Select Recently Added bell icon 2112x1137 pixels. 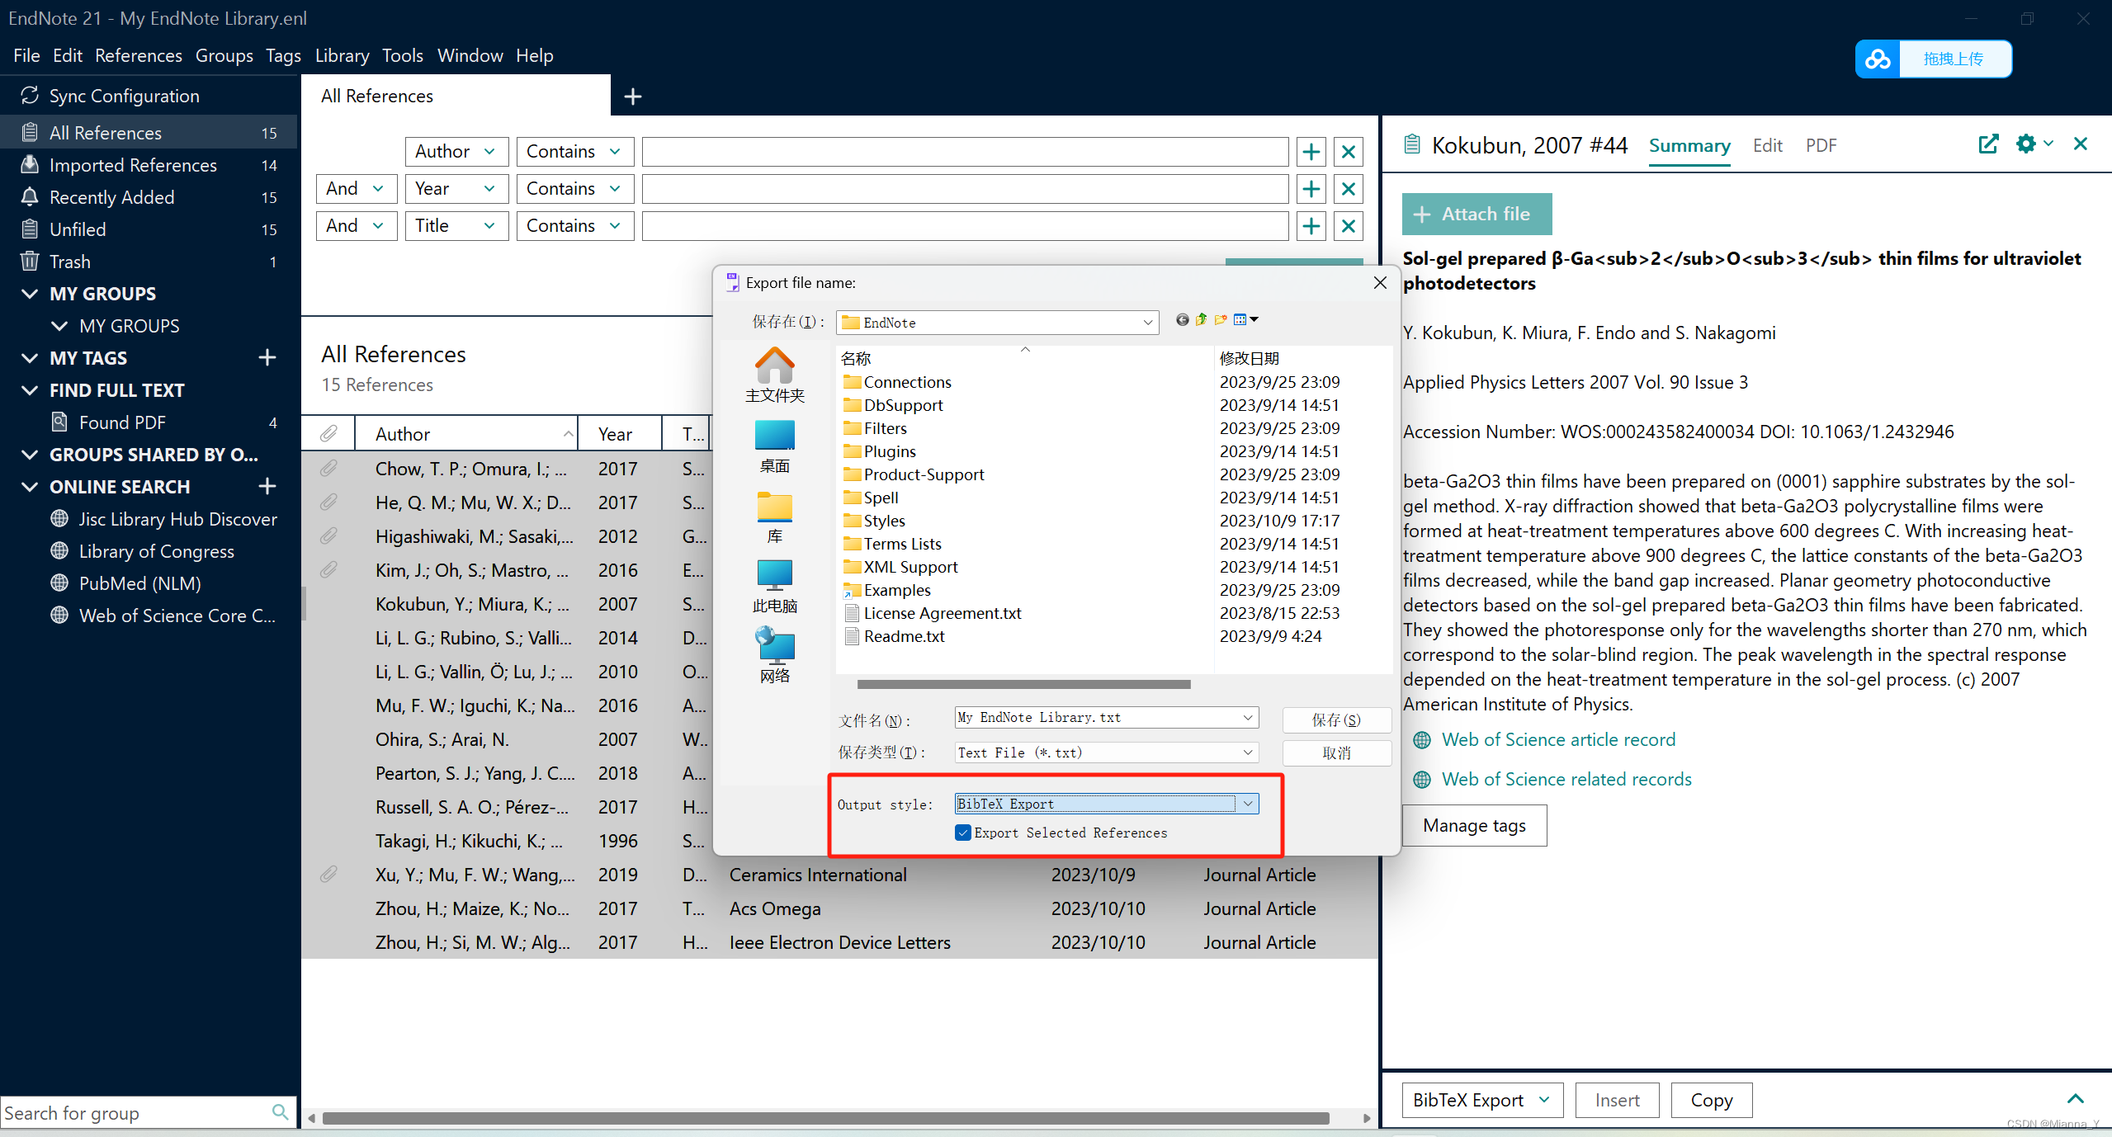(x=30, y=196)
